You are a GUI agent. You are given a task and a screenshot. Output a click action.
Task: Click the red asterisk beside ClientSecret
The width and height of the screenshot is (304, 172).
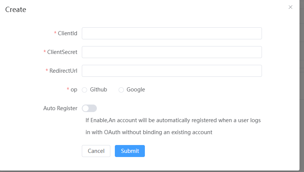pyautogui.click(x=45, y=52)
